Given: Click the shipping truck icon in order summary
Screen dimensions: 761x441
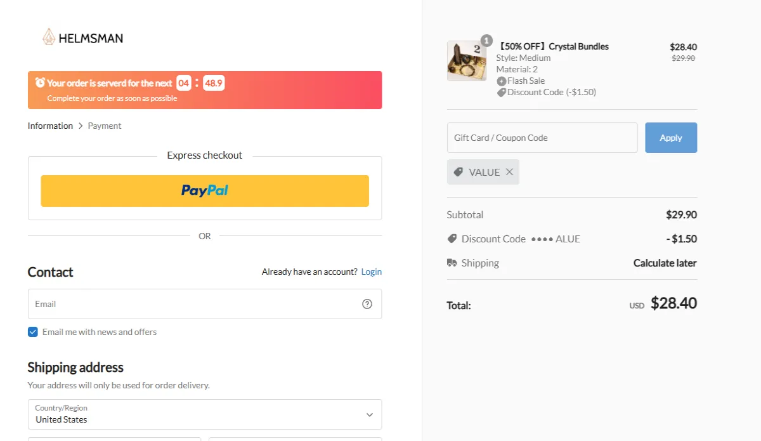Looking at the screenshot, I should [452, 262].
